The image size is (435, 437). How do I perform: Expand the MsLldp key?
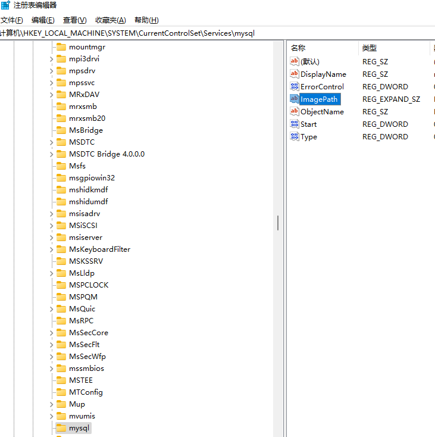52,273
